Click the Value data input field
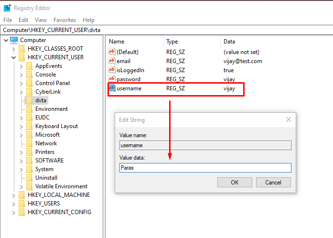The image size is (333, 238). 205,168
